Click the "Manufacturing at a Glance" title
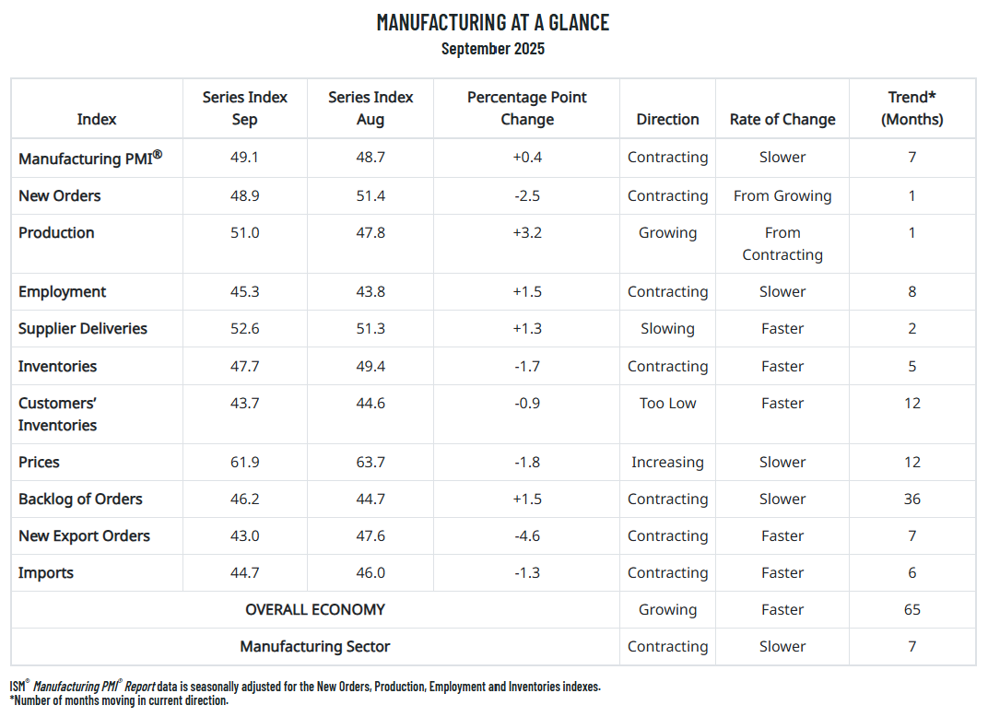Viewport: 988px width, 717px height. pos(493,22)
